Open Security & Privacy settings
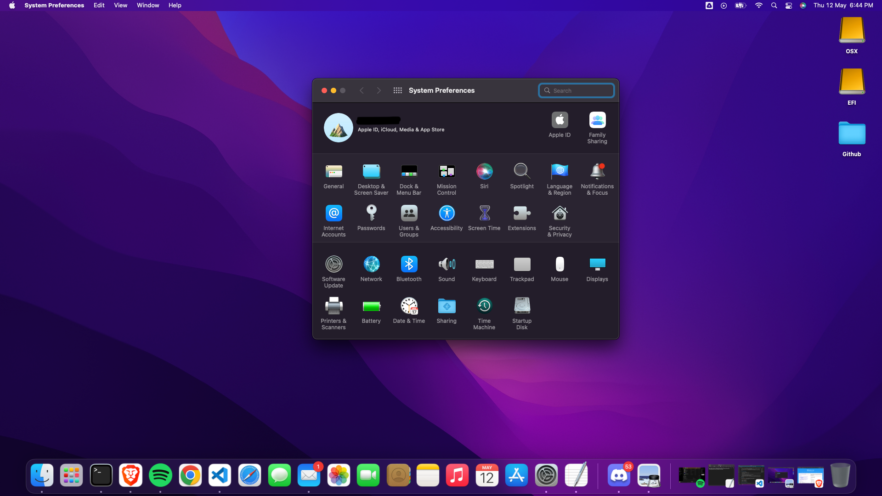 pos(560,214)
